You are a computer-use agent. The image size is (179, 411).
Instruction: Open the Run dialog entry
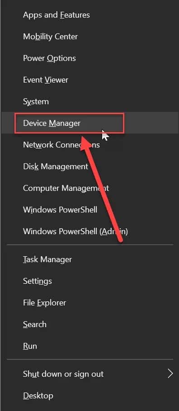point(89,346)
